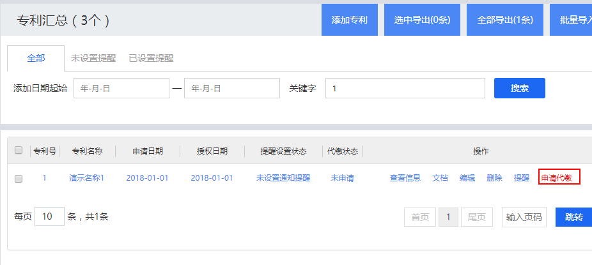Open 查看信息 for the patent
The image size is (592, 265).
pos(405,178)
